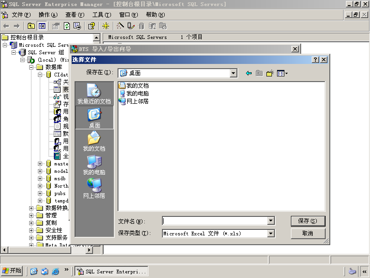Expand the msdb database node

tap(40, 178)
